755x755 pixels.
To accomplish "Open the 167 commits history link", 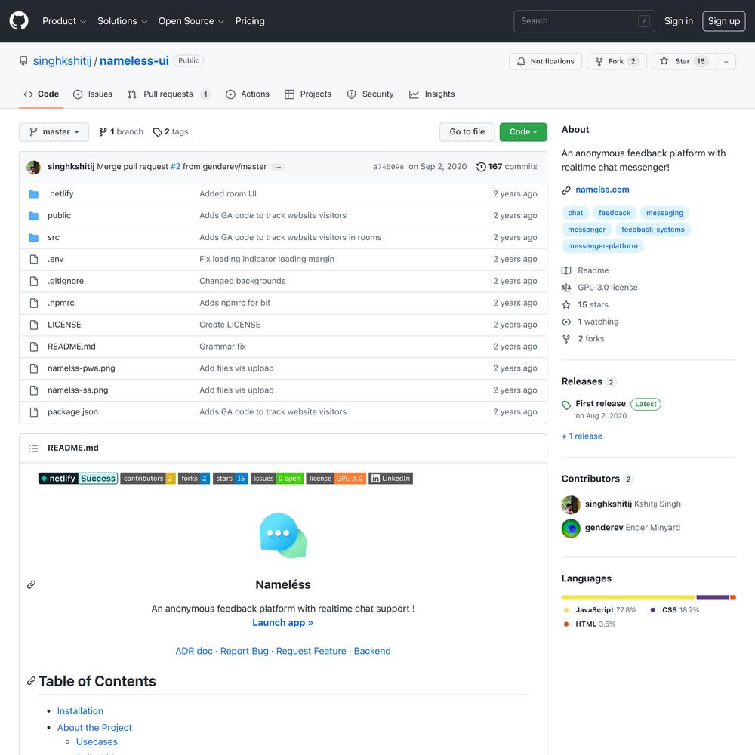I will pyautogui.click(x=507, y=167).
